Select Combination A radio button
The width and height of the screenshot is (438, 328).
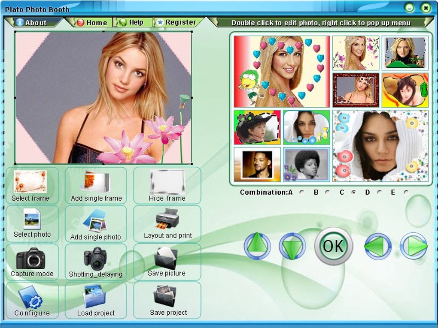pos(302,193)
